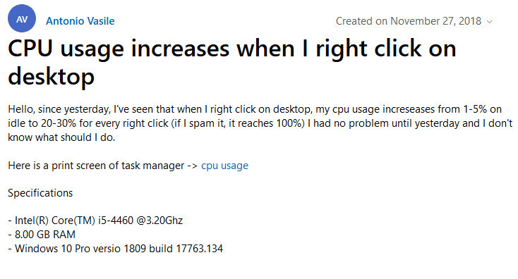Click the task manager words before the link
Screen dimensions: 518x279
pos(152,166)
